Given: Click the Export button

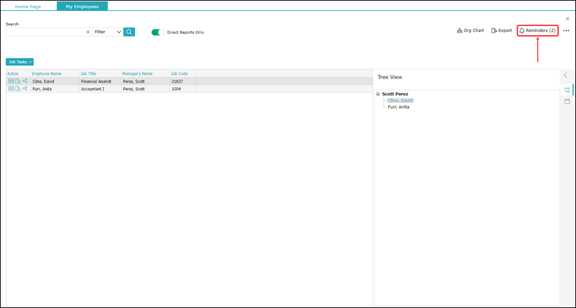Looking at the screenshot, I should pos(502,31).
